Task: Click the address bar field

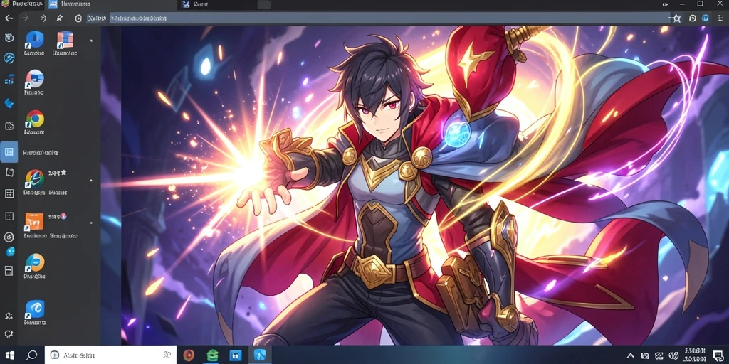Action: (389, 18)
